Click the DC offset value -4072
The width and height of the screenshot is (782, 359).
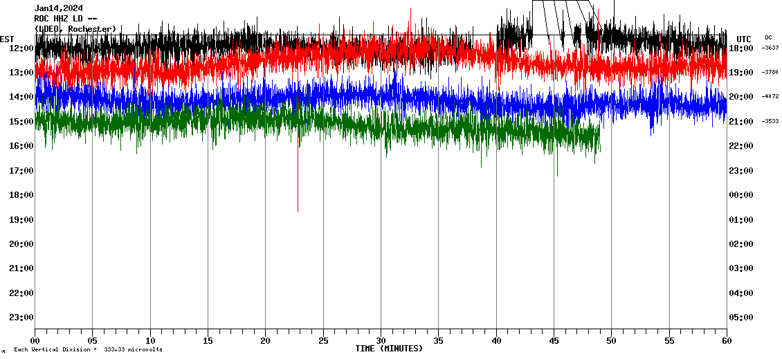pos(770,97)
